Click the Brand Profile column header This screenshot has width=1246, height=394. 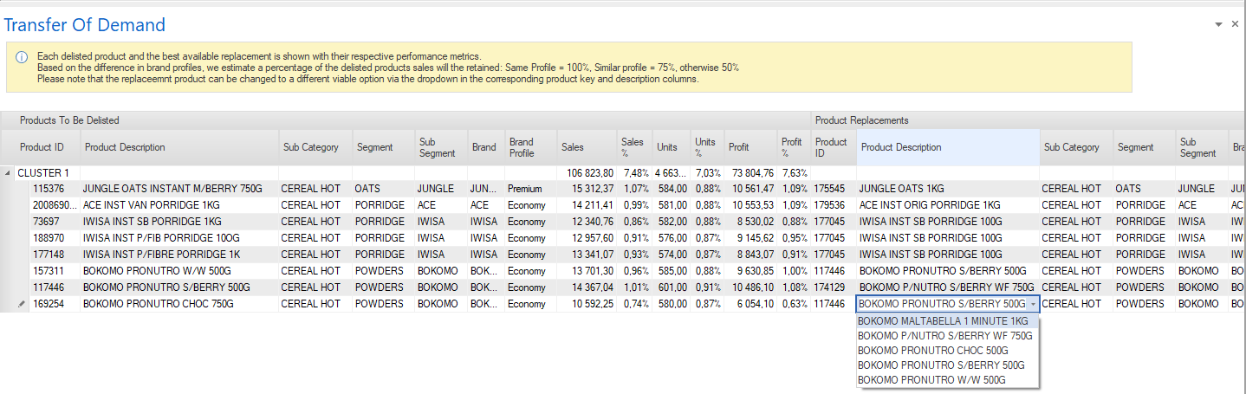click(530, 147)
